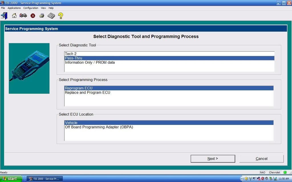Open the File menu
Viewport: 292px width, 182px height.
coord(3,8)
